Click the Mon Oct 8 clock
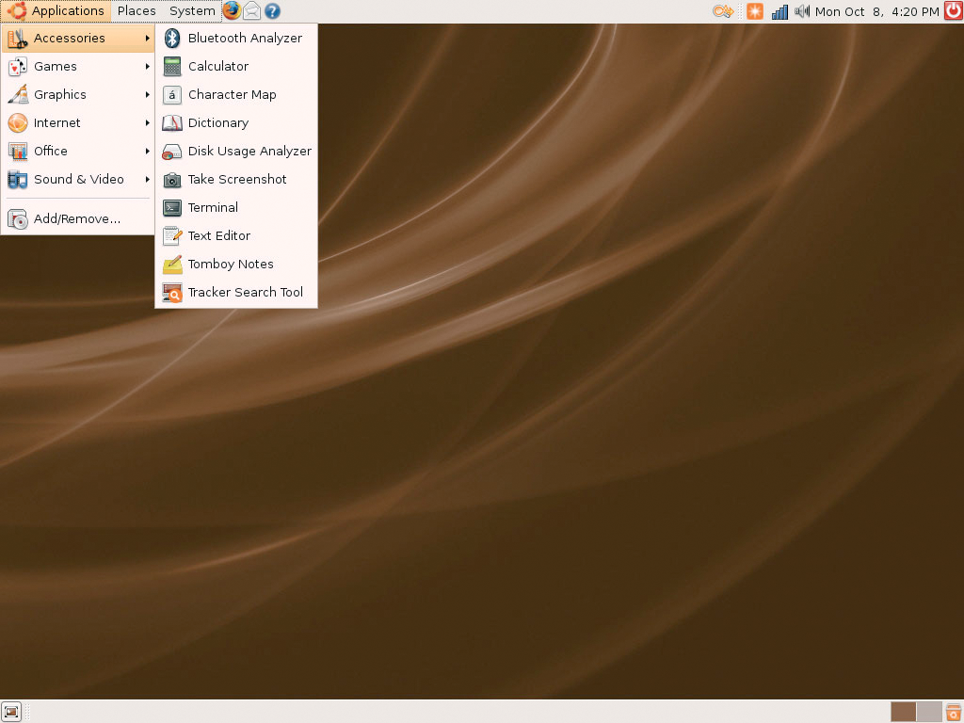 [x=876, y=11]
